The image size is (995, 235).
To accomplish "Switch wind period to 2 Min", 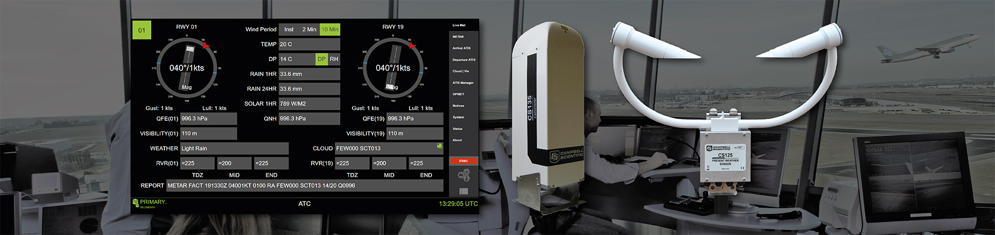I will click(x=309, y=30).
